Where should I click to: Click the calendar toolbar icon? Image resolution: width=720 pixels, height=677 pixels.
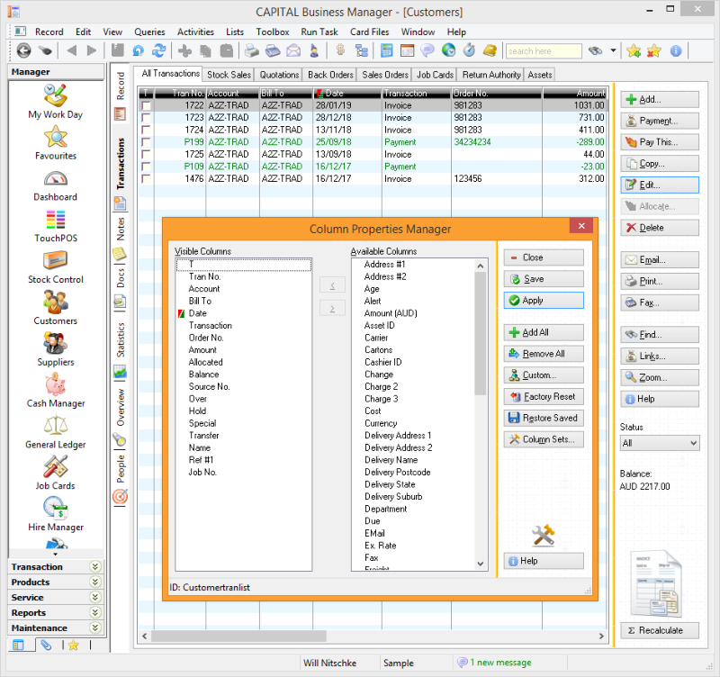(407, 50)
